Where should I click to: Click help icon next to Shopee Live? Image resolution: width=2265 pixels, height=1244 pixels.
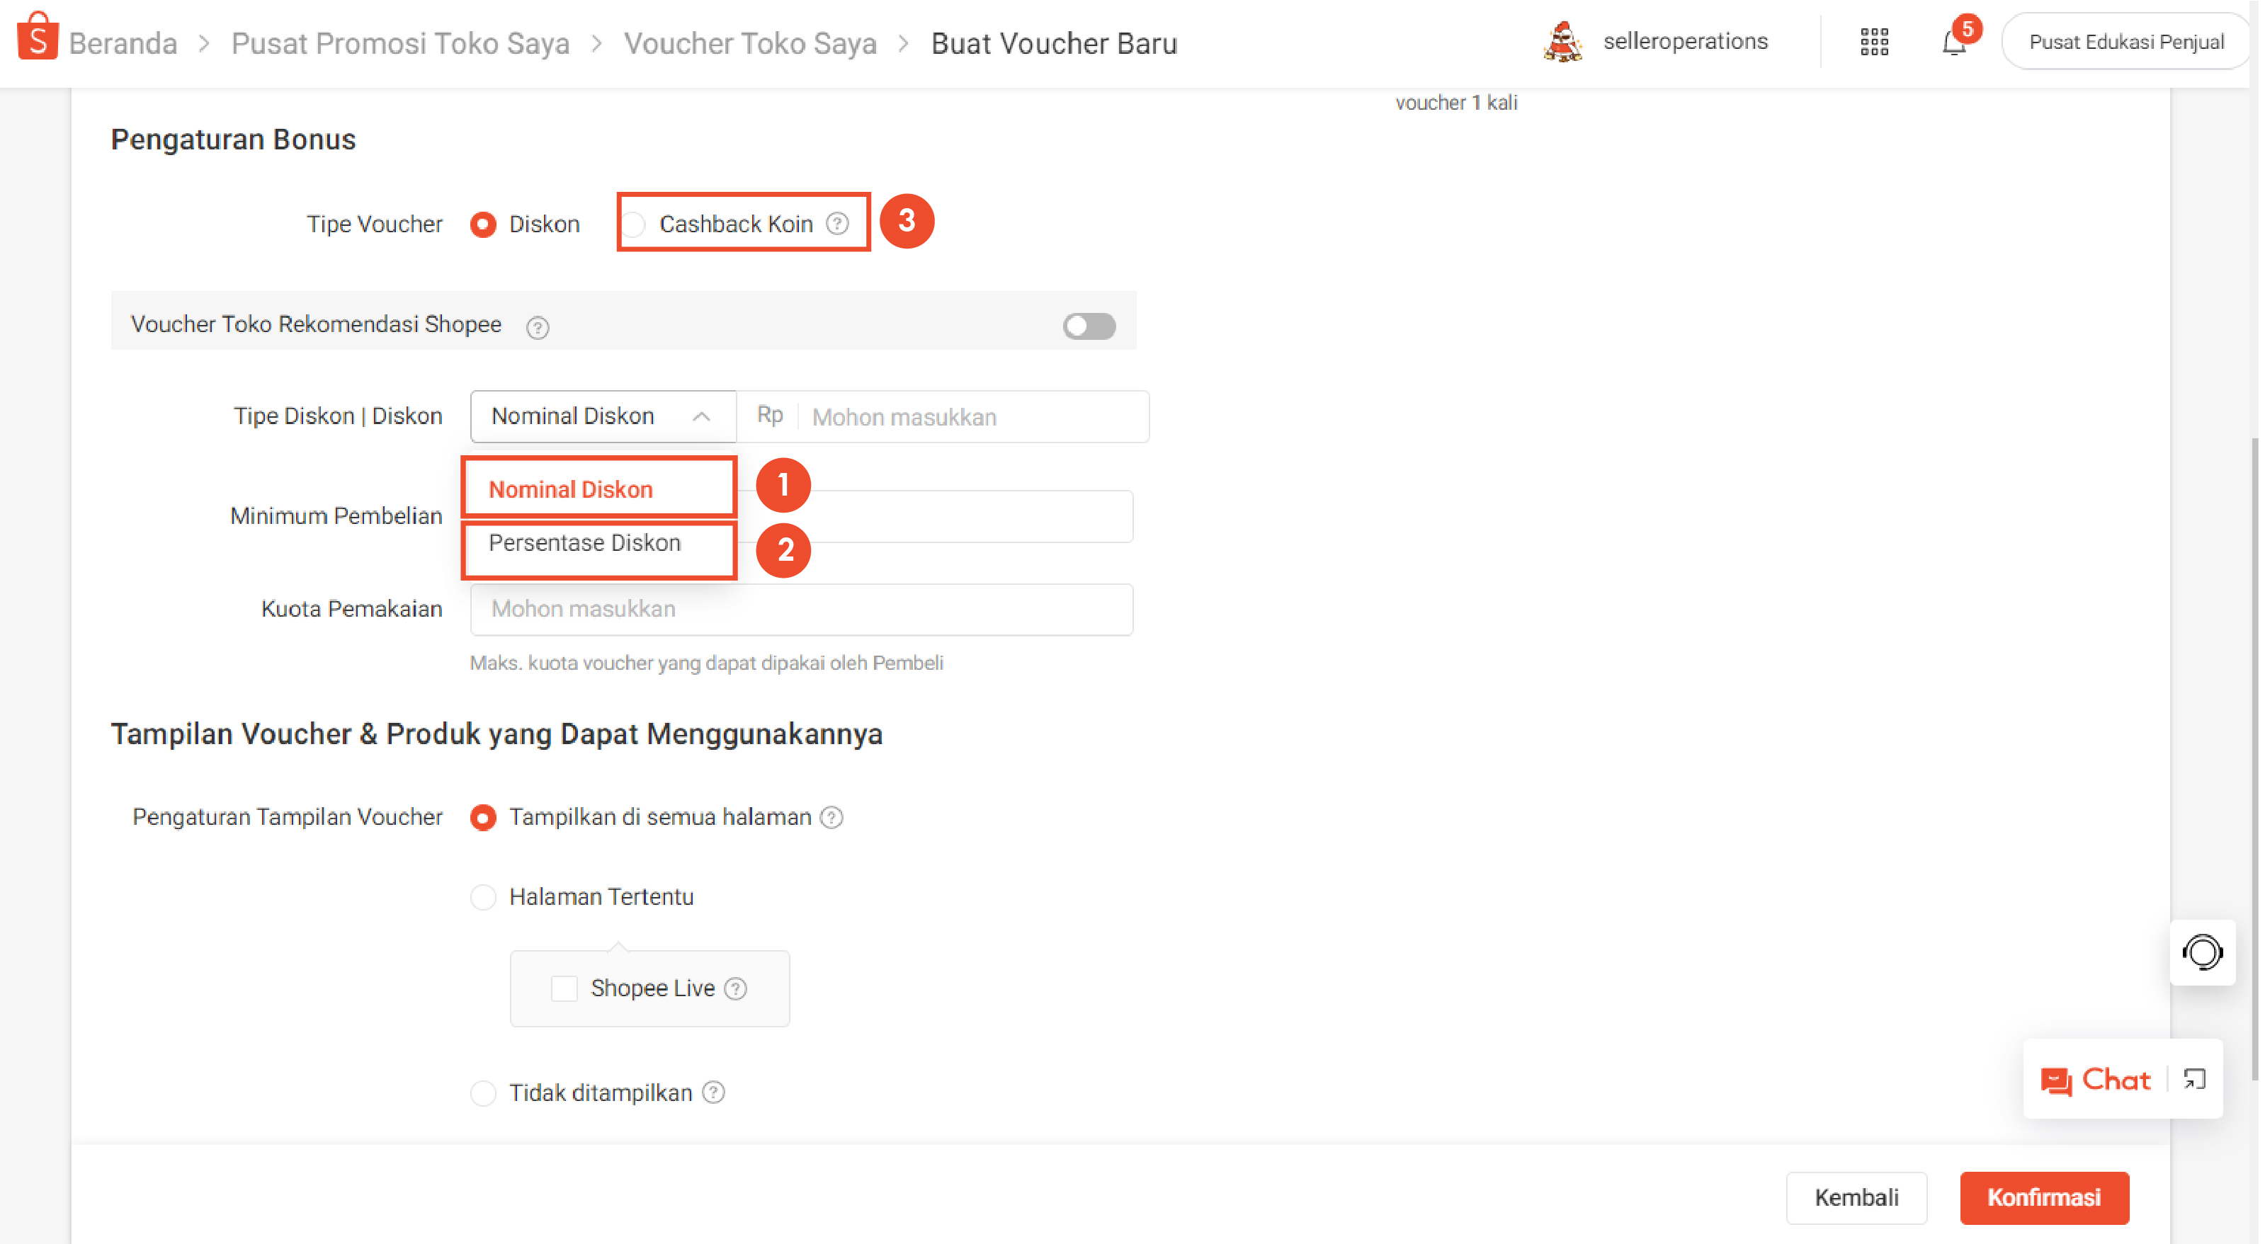pos(736,988)
